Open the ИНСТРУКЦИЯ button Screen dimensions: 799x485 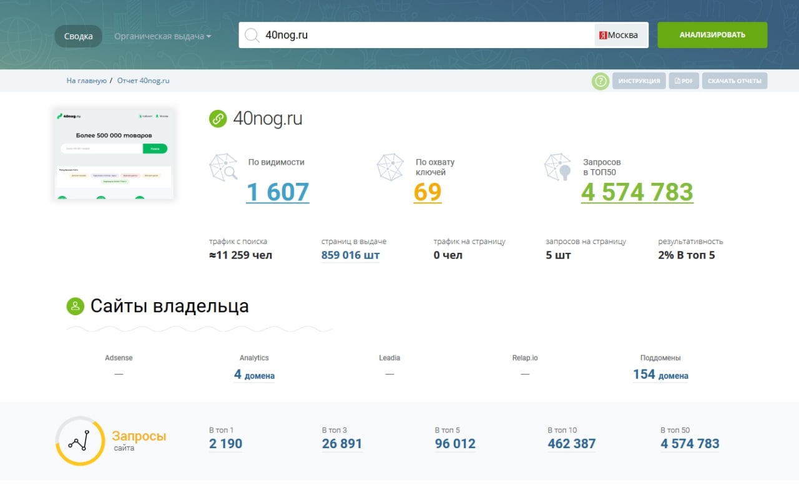pyautogui.click(x=639, y=81)
